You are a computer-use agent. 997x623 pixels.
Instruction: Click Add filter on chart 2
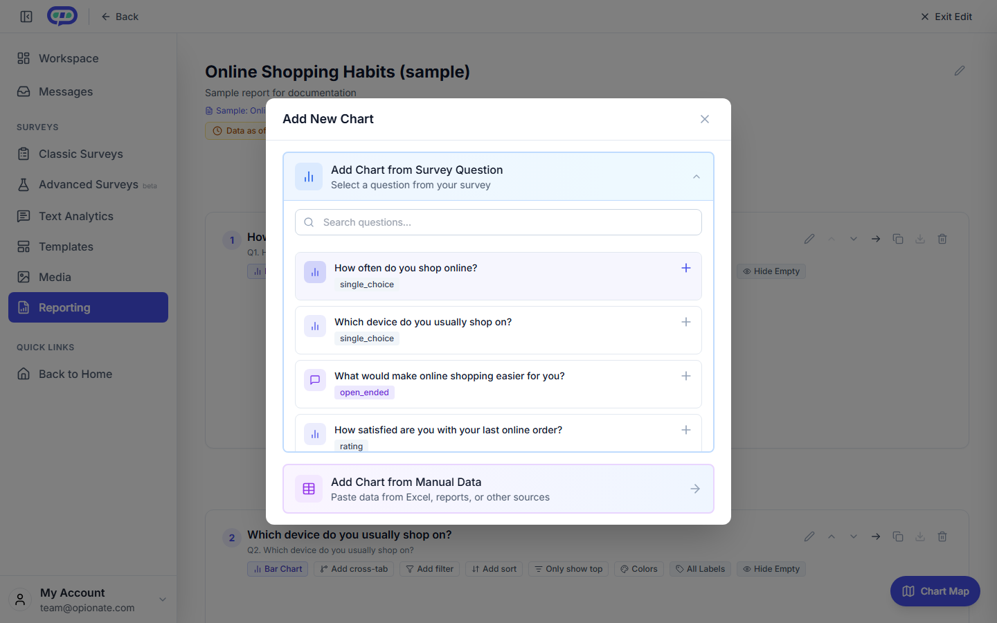coord(429,569)
